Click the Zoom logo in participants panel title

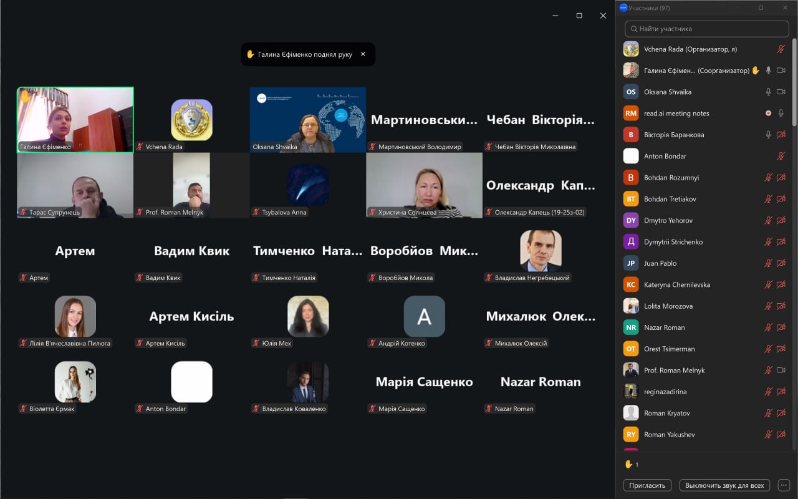click(x=623, y=8)
